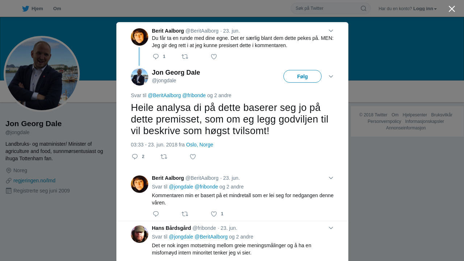Screen dimensions: 464x261
Task: Like Jon Georg Dale's main tweet
Action: tap(193, 157)
